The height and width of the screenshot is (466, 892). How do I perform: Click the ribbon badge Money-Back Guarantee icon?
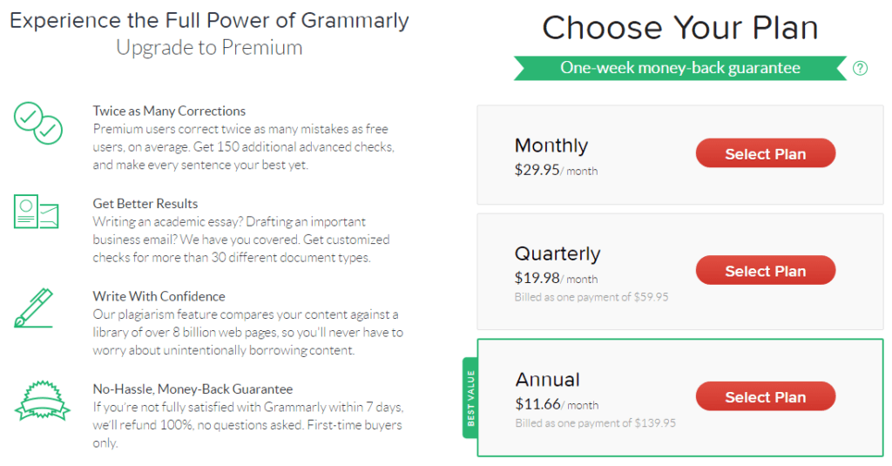pyautogui.click(x=42, y=401)
